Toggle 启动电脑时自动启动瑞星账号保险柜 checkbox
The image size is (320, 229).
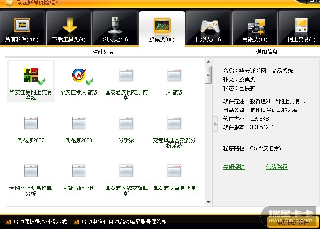coord(76,222)
